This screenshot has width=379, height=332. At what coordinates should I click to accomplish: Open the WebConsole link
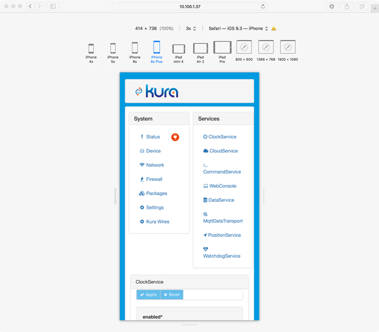tap(220, 186)
